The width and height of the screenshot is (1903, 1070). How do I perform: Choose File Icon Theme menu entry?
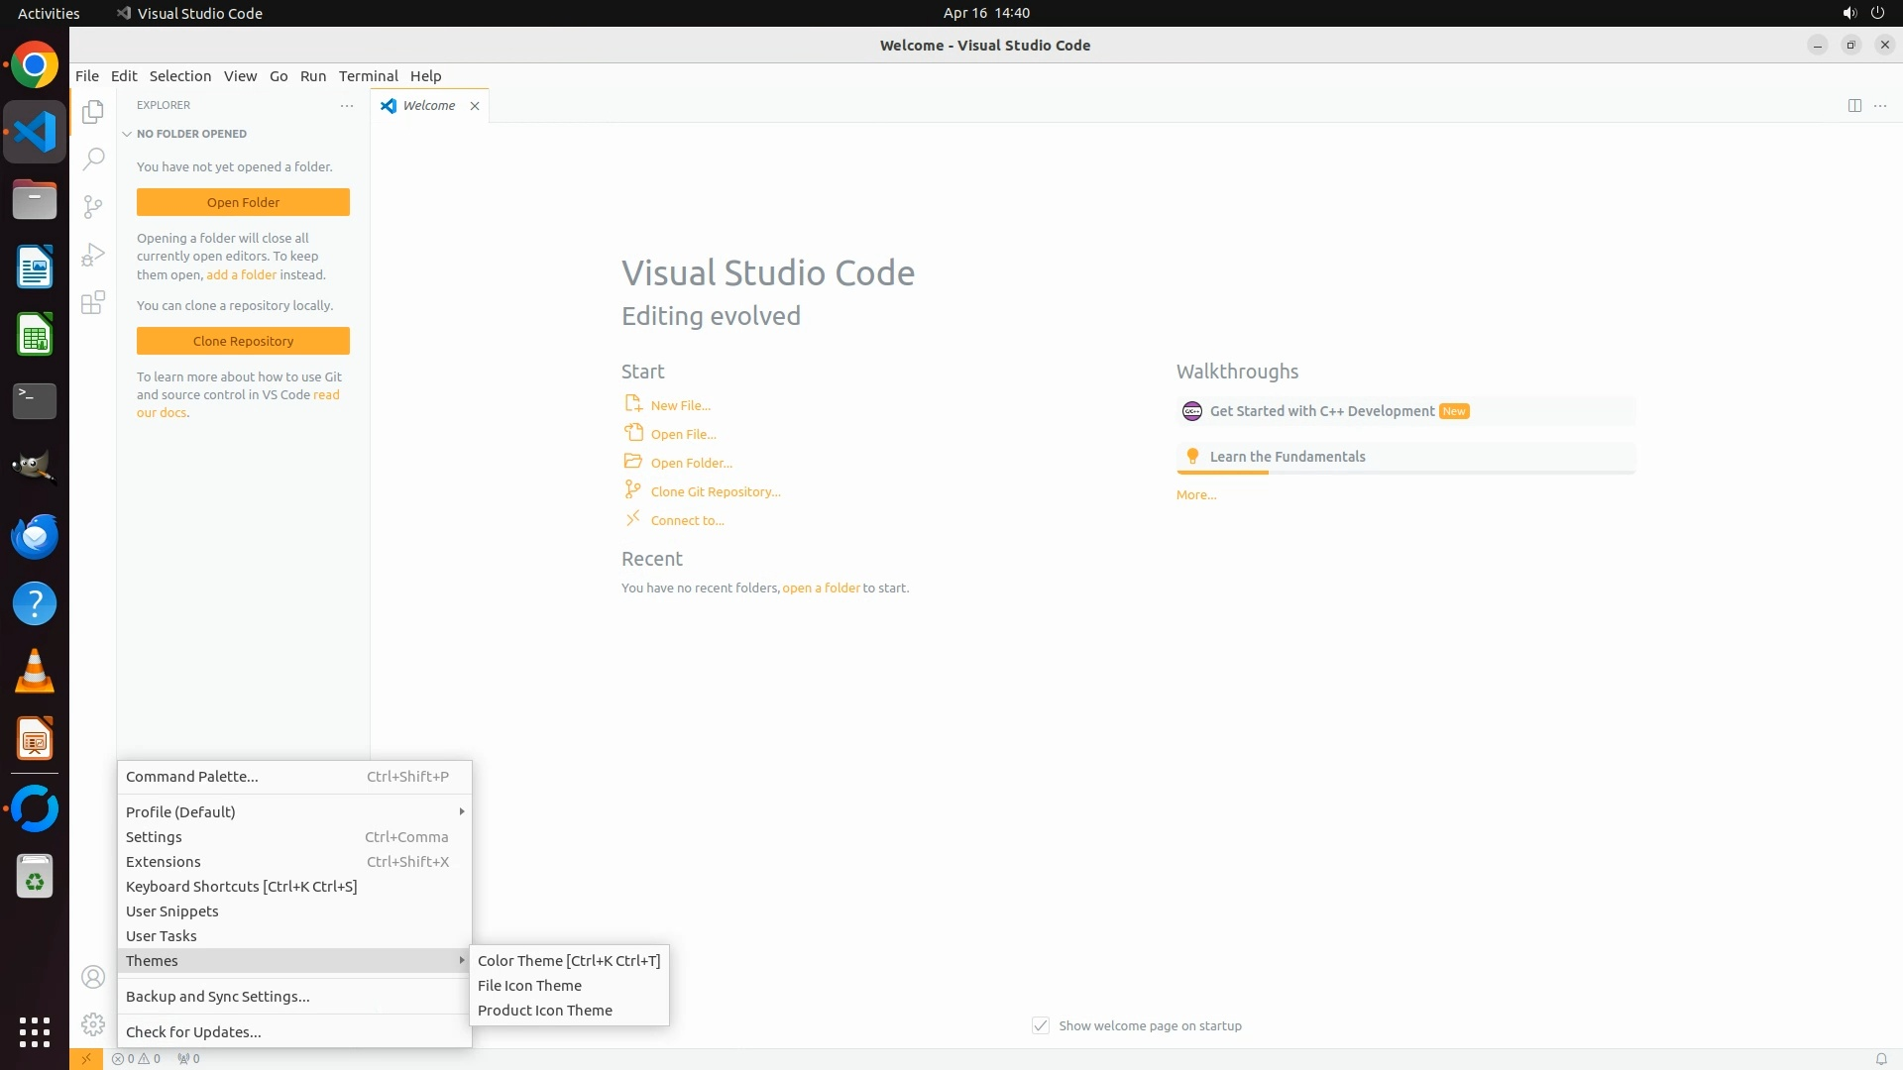point(529,986)
